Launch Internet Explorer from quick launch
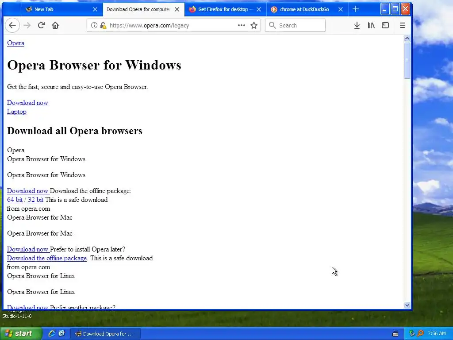Screen dimensions: 453x340 pos(51,334)
